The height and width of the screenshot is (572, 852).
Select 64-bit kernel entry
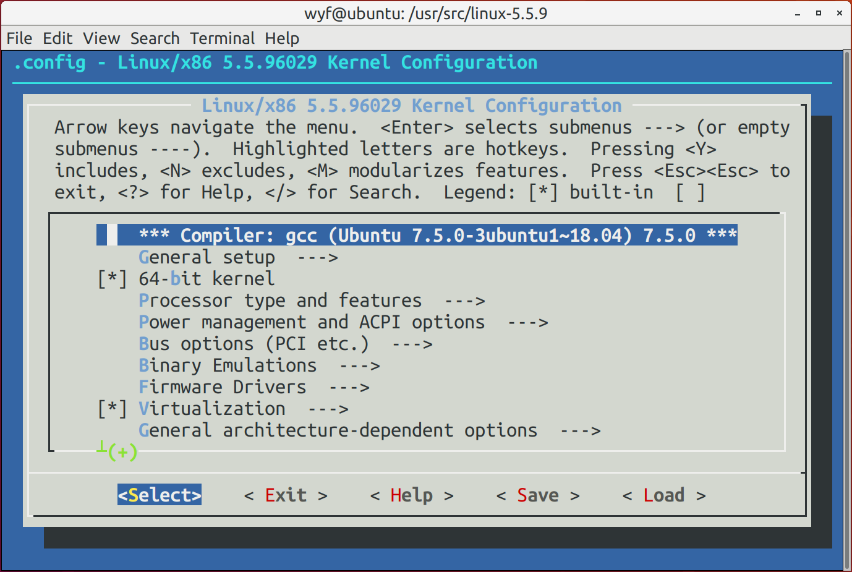point(207,279)
